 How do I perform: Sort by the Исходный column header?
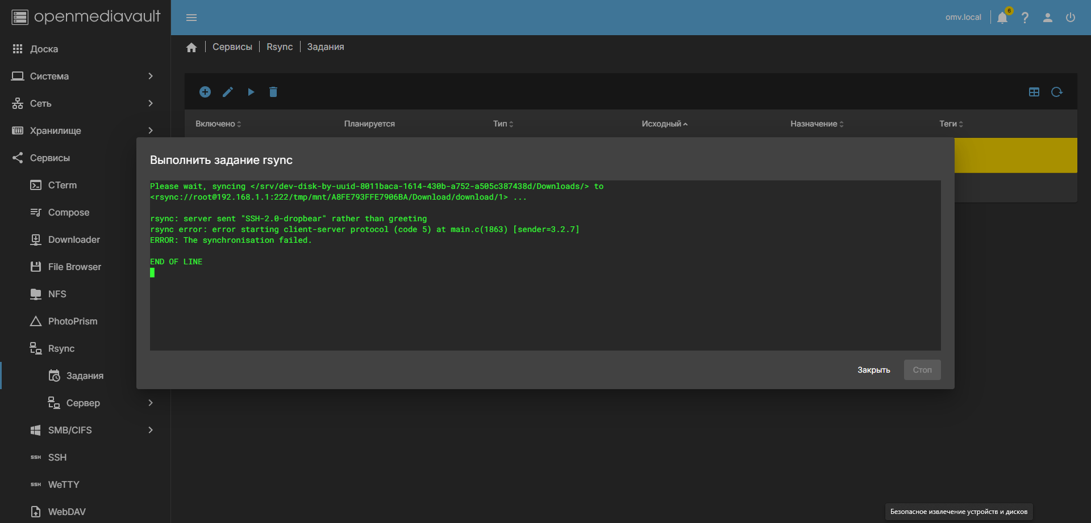662,124
